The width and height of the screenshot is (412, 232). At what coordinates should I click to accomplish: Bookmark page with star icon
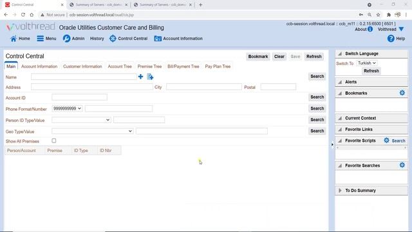pyautogui.click(x=378, y=15)
